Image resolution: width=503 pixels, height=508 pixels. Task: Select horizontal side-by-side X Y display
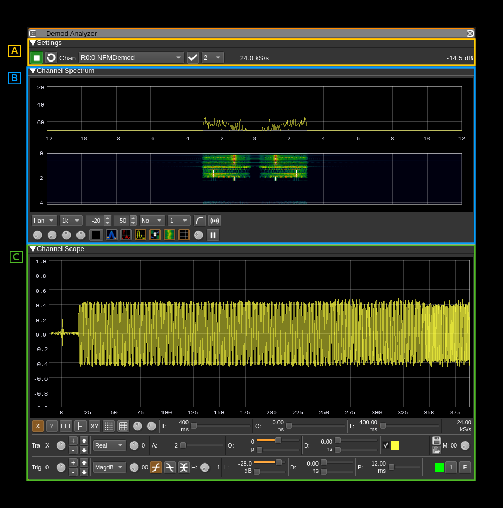(x=66, y=426)
